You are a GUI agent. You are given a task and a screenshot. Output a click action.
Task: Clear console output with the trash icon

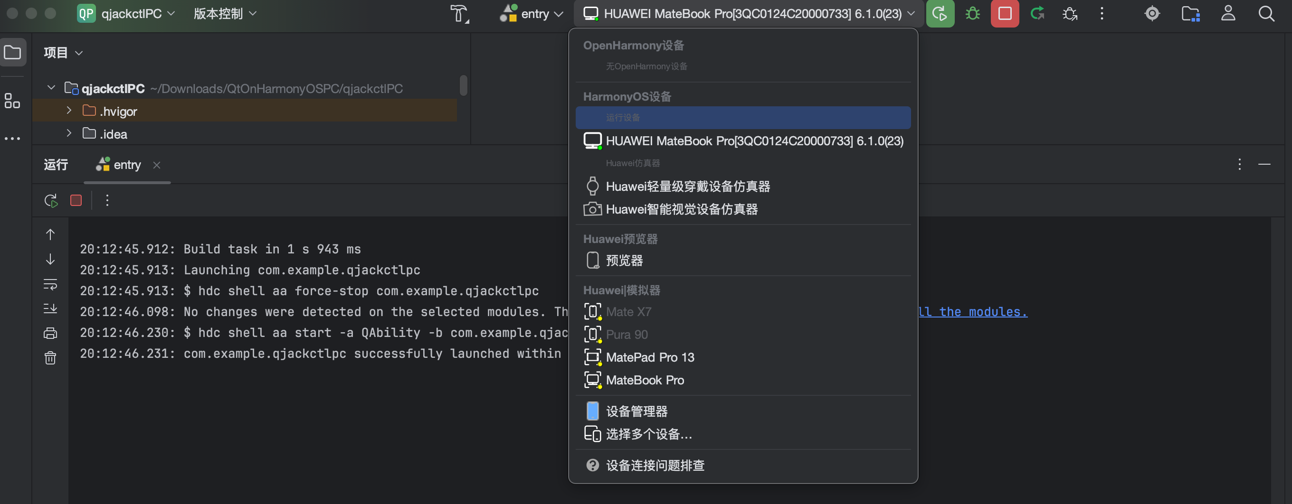point(50,358)
